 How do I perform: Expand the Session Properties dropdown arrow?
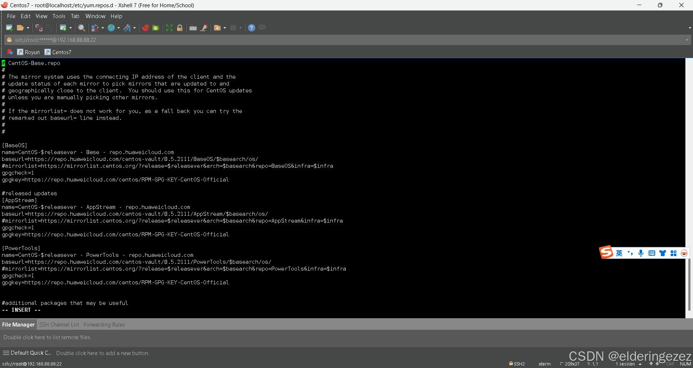tap(70, 28)
